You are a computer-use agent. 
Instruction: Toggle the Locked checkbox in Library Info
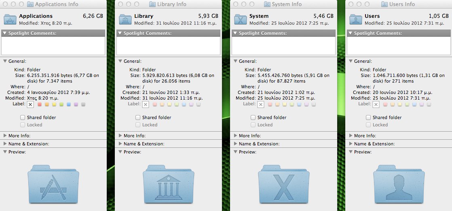(x=138, y=125)
